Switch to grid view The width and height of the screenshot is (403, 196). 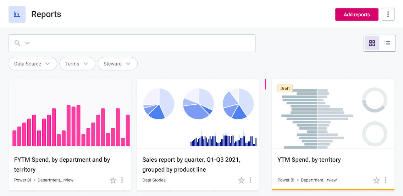(372, 43)
